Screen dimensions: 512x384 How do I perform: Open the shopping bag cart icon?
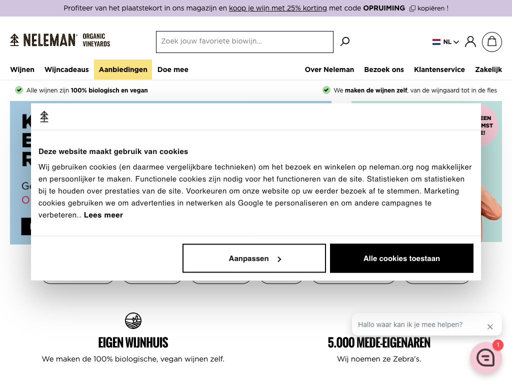pos(492,42)
